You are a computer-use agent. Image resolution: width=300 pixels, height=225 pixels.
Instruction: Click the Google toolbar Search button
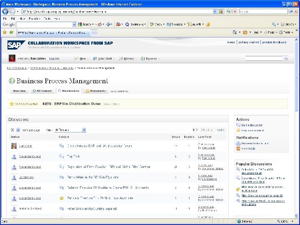(x=85, y=24)
